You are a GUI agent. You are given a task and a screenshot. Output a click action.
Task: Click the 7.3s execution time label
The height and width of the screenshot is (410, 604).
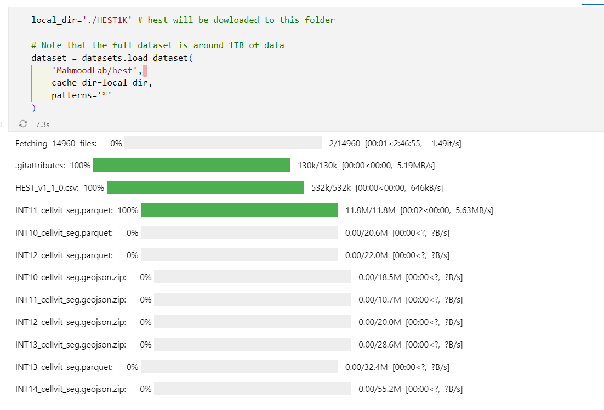[x=42, y=124]
